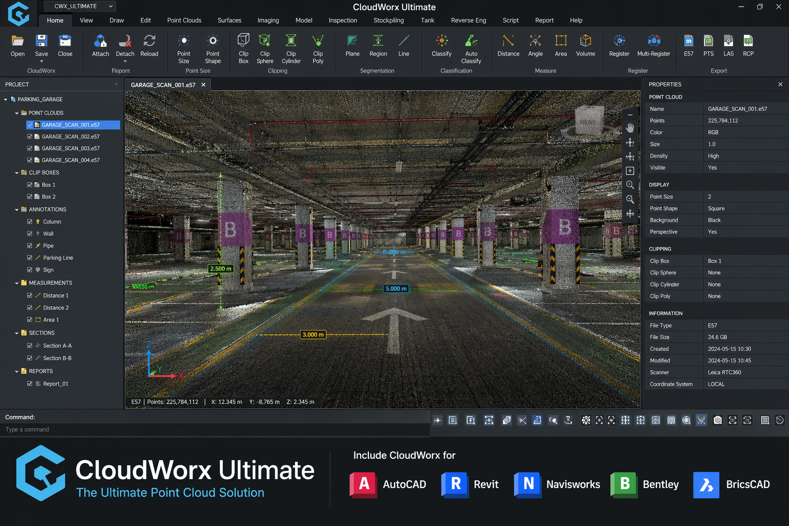Measure with the Distance tool

[x=509, y=46]
